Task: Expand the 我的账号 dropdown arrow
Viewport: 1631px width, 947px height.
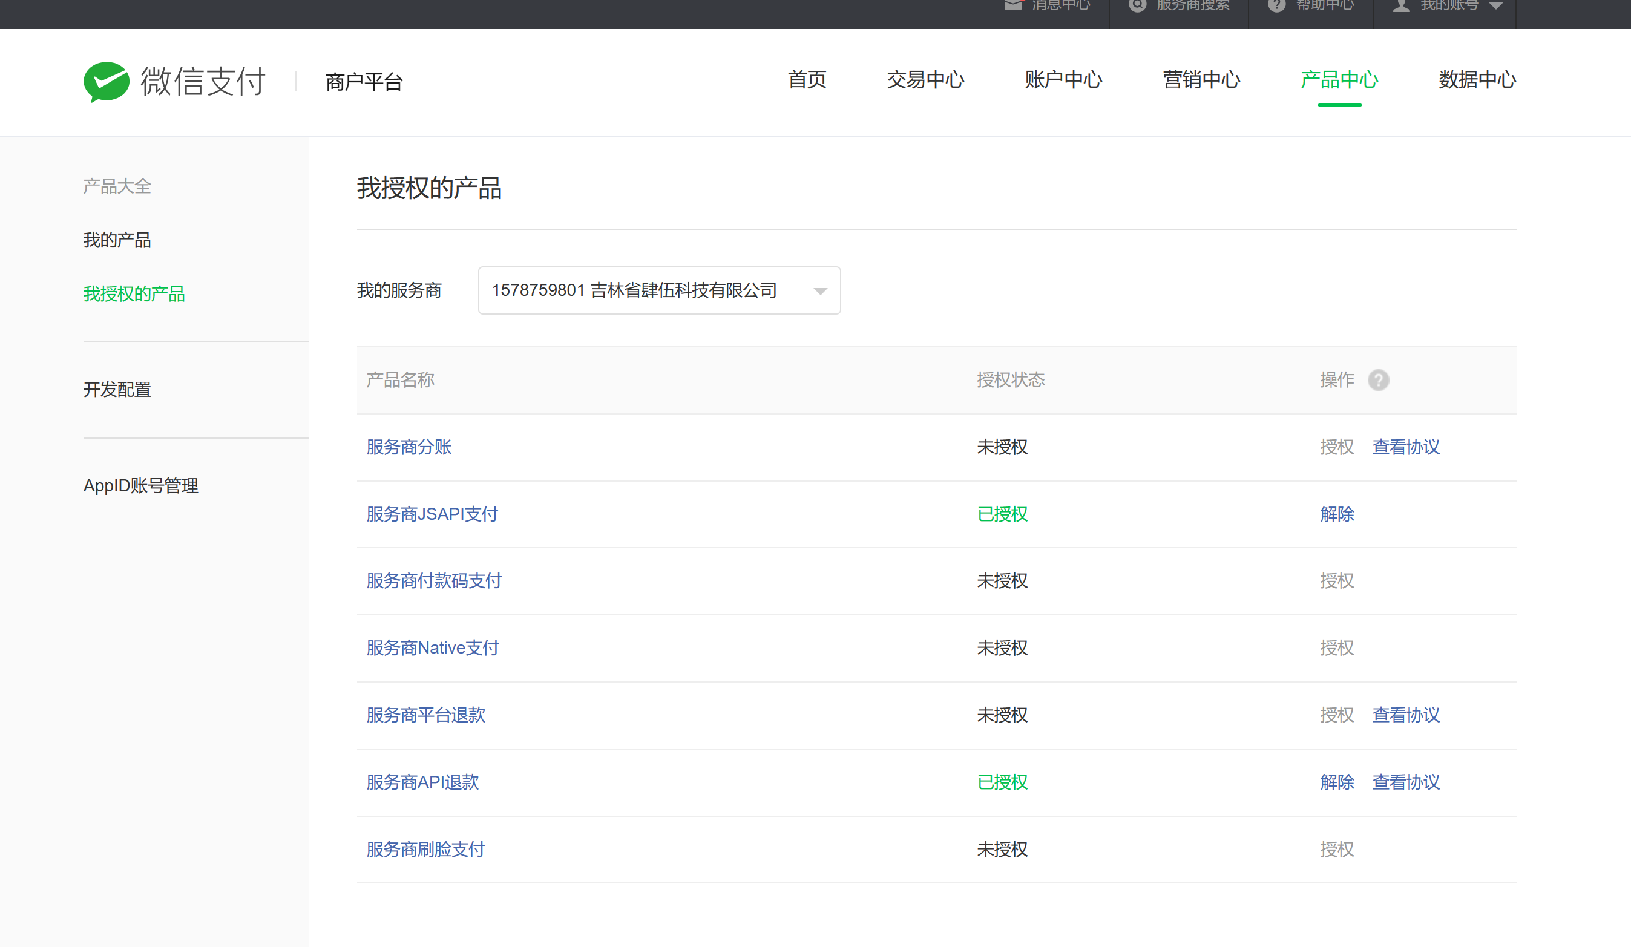Action: pos(1495,6)
